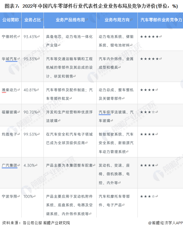The image size is (183, 229).
Task: Click the 93.43% value
Action: pyautogui.click(x=30, y=37)
